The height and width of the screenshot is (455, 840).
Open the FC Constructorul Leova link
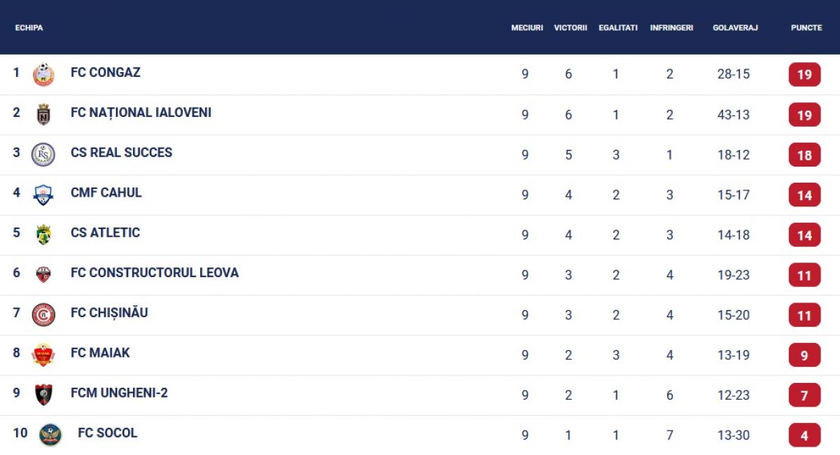155,272
